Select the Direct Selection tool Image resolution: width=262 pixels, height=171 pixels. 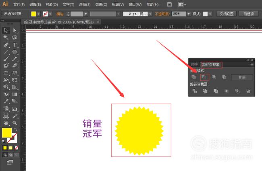click(15, 30)
